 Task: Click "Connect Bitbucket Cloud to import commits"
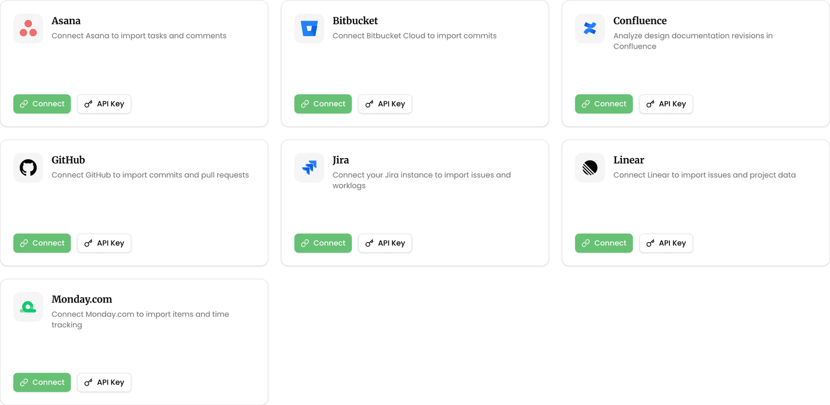[x=414, y=36]
